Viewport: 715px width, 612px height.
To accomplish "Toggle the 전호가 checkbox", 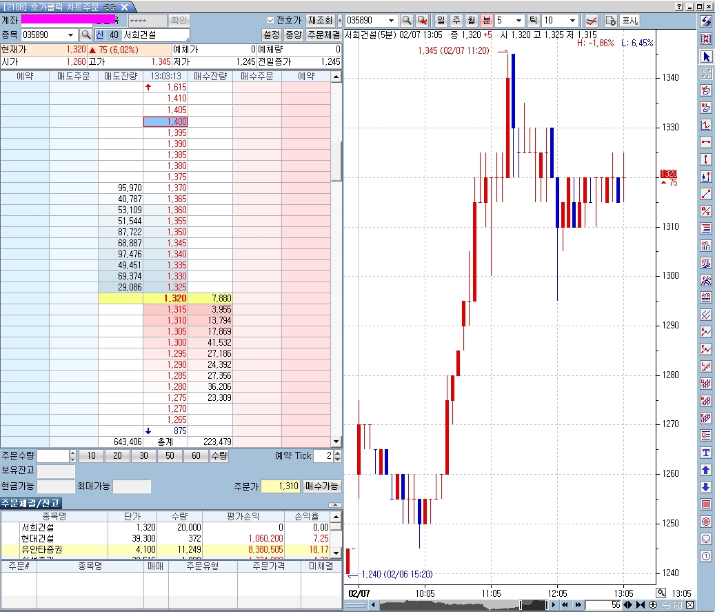I will (x=270, y=21).
